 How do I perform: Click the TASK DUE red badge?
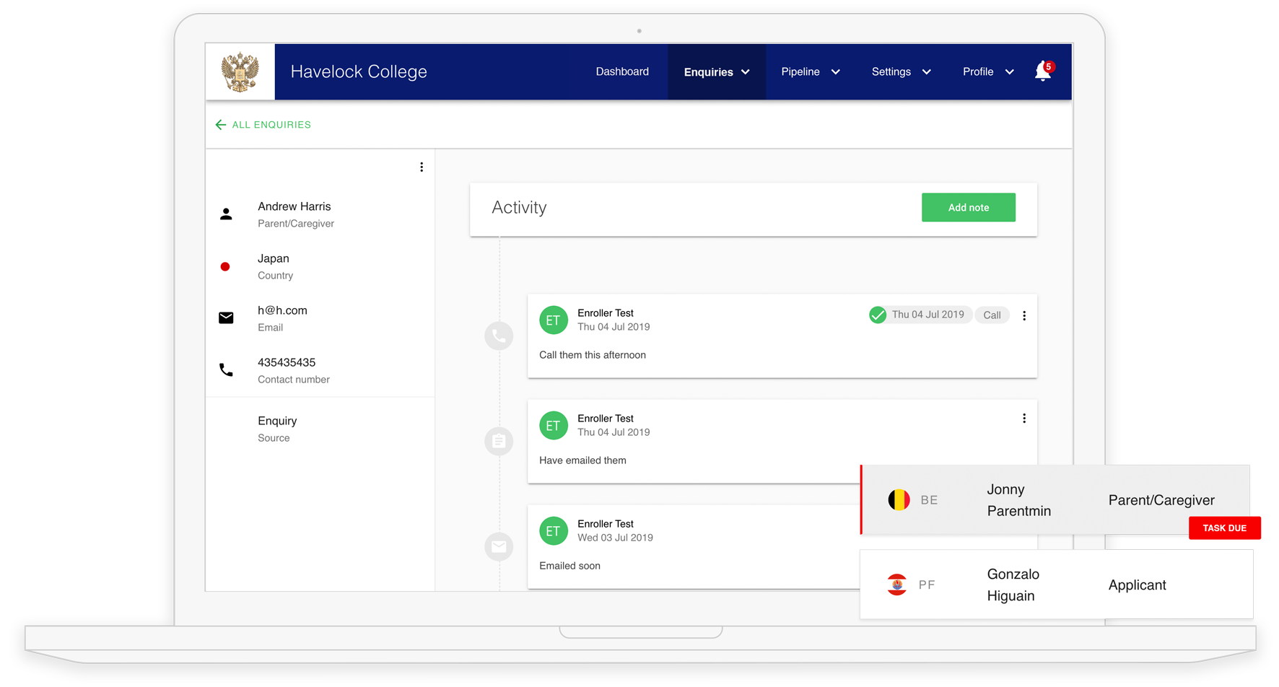[x=1225, y=528]
